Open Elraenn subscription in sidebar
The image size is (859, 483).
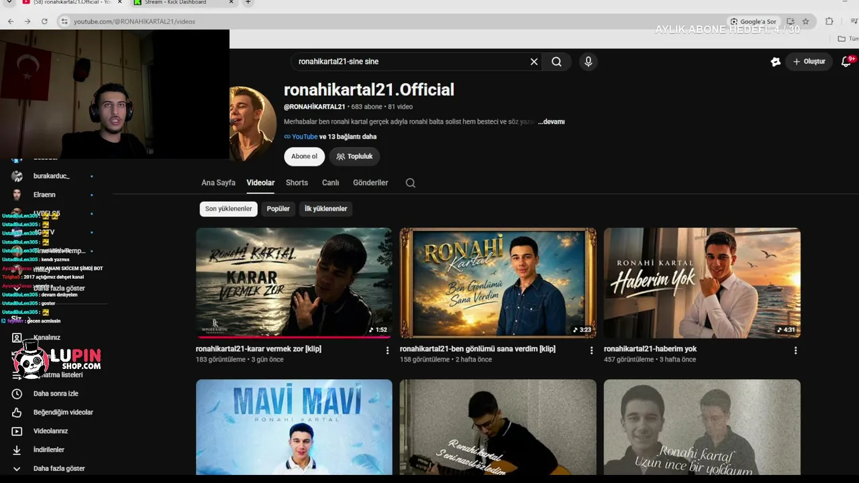point(44,195)
